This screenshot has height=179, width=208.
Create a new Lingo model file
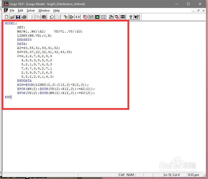click(6, 17)
